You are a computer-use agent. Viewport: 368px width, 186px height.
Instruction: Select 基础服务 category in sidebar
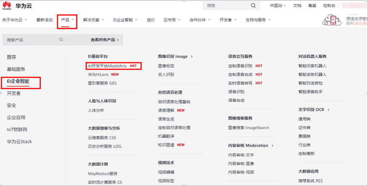click(16, 69)
